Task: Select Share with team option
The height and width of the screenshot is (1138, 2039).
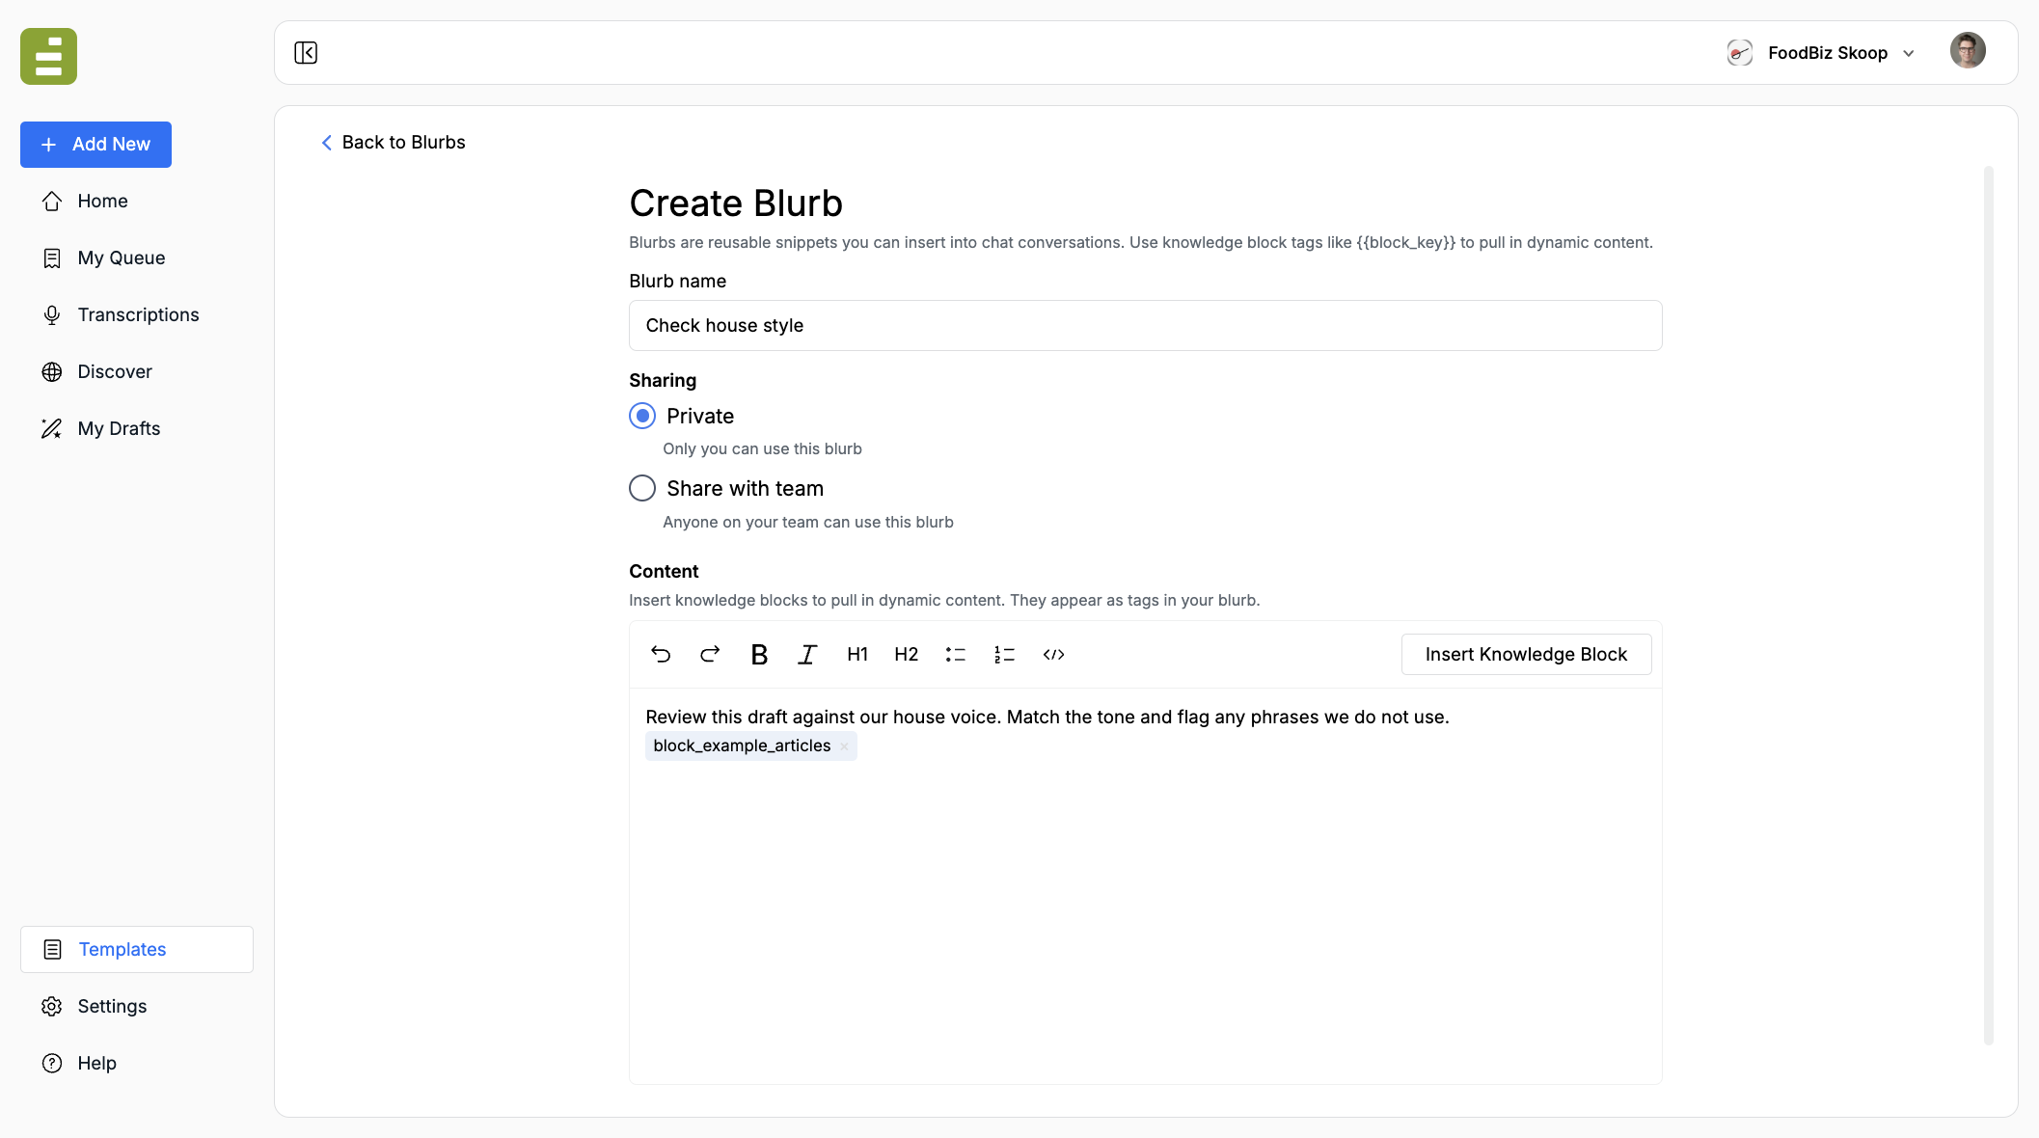Action: coord(642,488)
